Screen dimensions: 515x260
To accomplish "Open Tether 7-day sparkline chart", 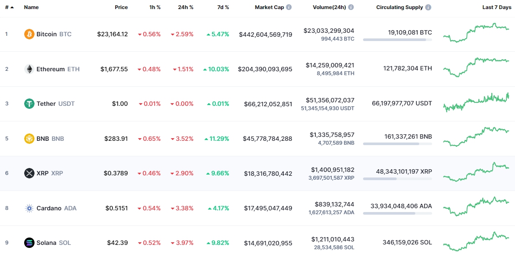I will [x=476, y=102].
